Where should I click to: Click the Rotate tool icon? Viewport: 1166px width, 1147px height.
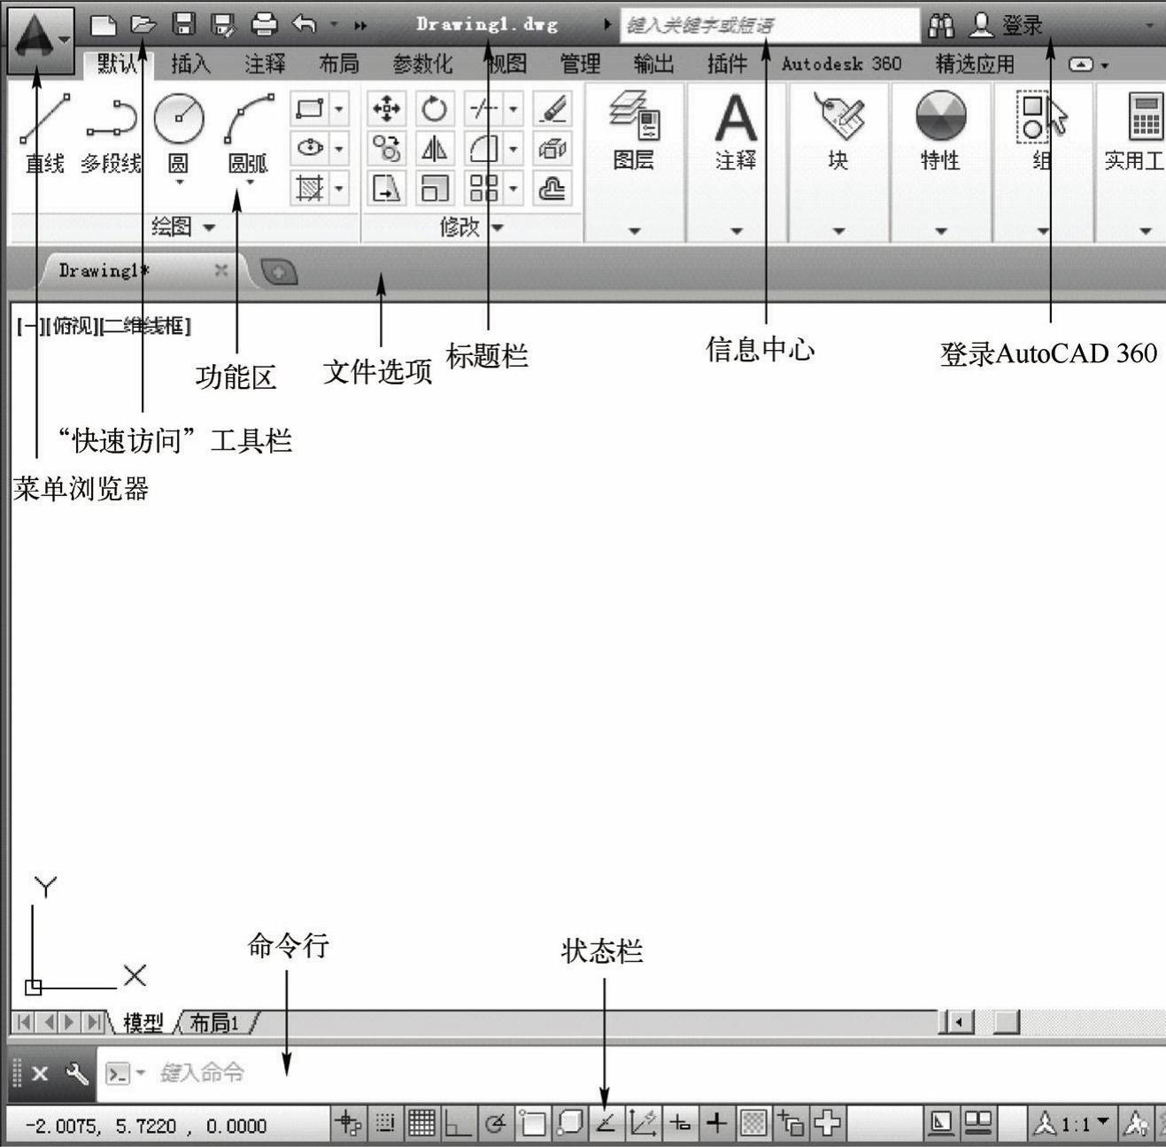(434, 109)
